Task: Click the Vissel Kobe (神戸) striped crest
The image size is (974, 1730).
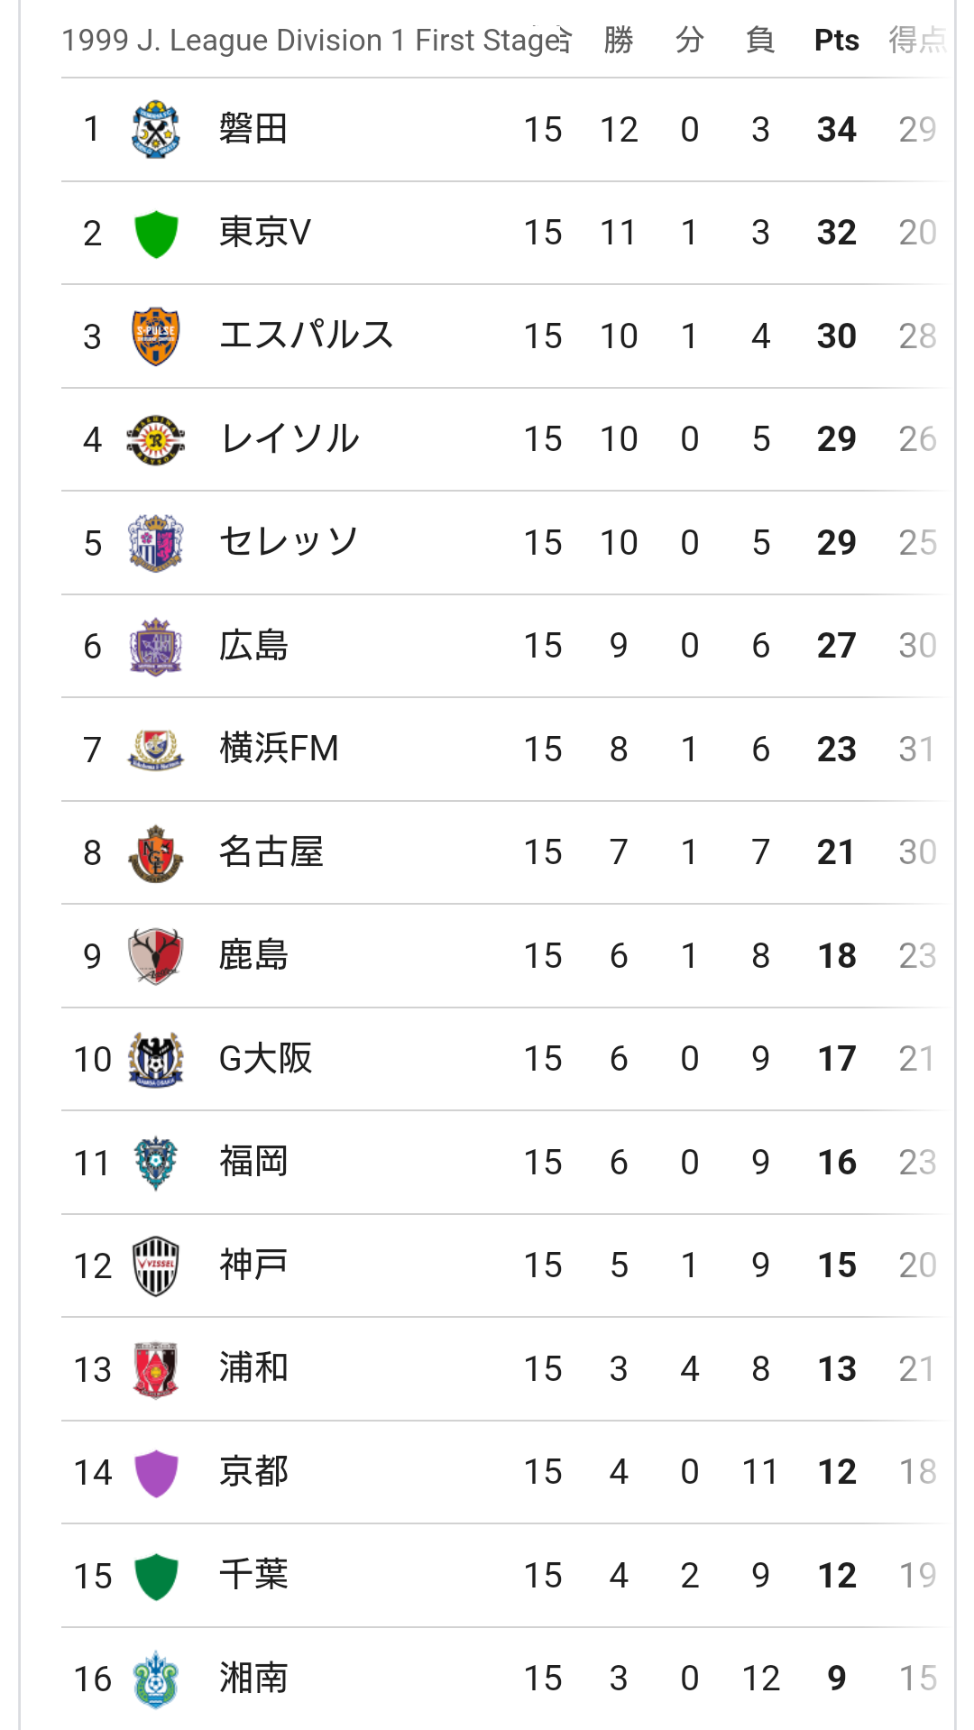Action: pyautogui.click(x=156, y=1266)
